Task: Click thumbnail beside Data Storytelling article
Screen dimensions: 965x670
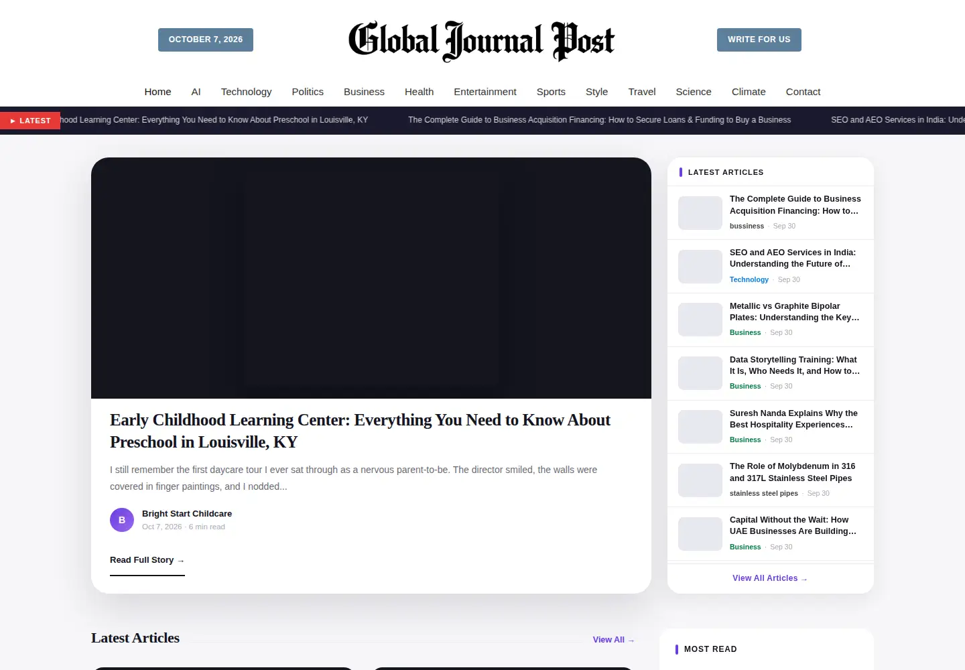Action: (700, 373)
